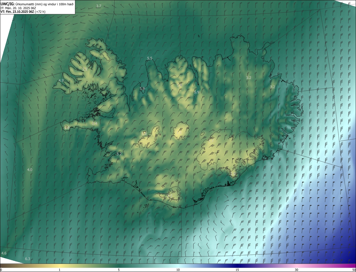
Task: Click the 4.0 value label over the sea
Action: pos(30,170)
